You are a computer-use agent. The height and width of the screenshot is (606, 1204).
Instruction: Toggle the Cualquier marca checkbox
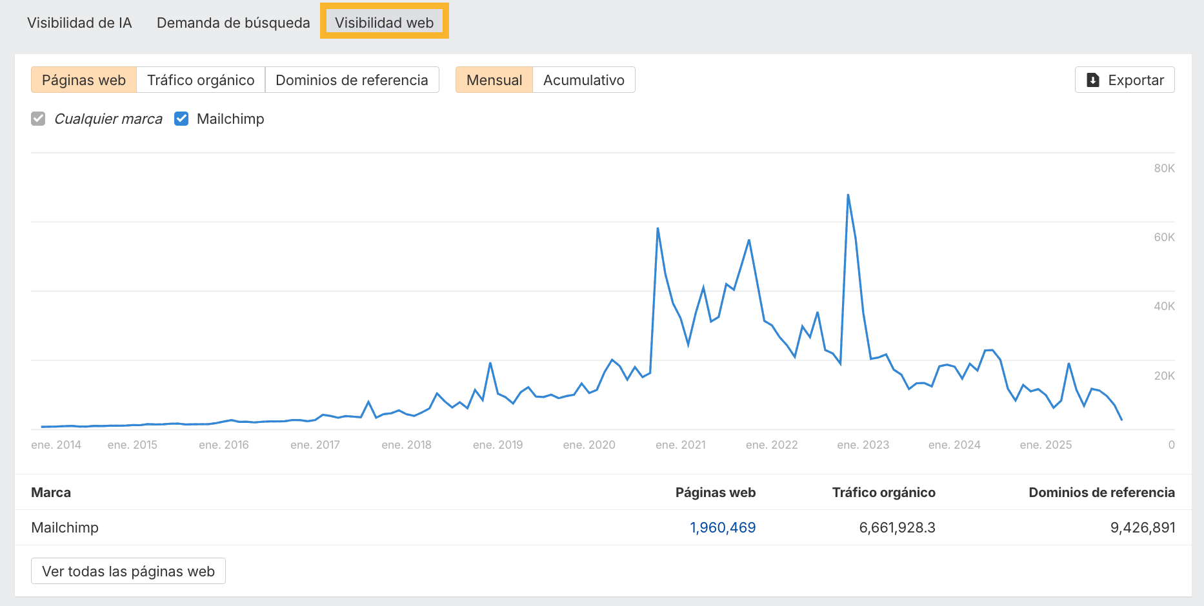39,119
